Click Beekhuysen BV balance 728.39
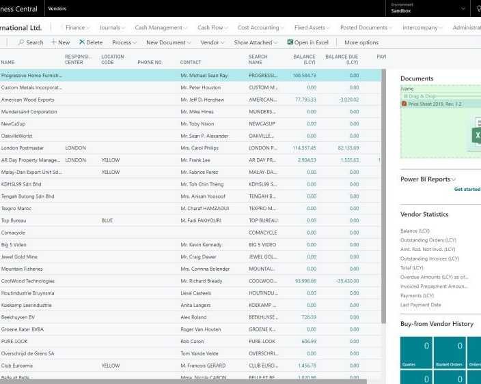481x384 pixels. (x=309, y=317)
